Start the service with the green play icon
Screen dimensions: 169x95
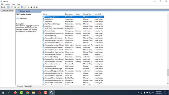(29, 7)
